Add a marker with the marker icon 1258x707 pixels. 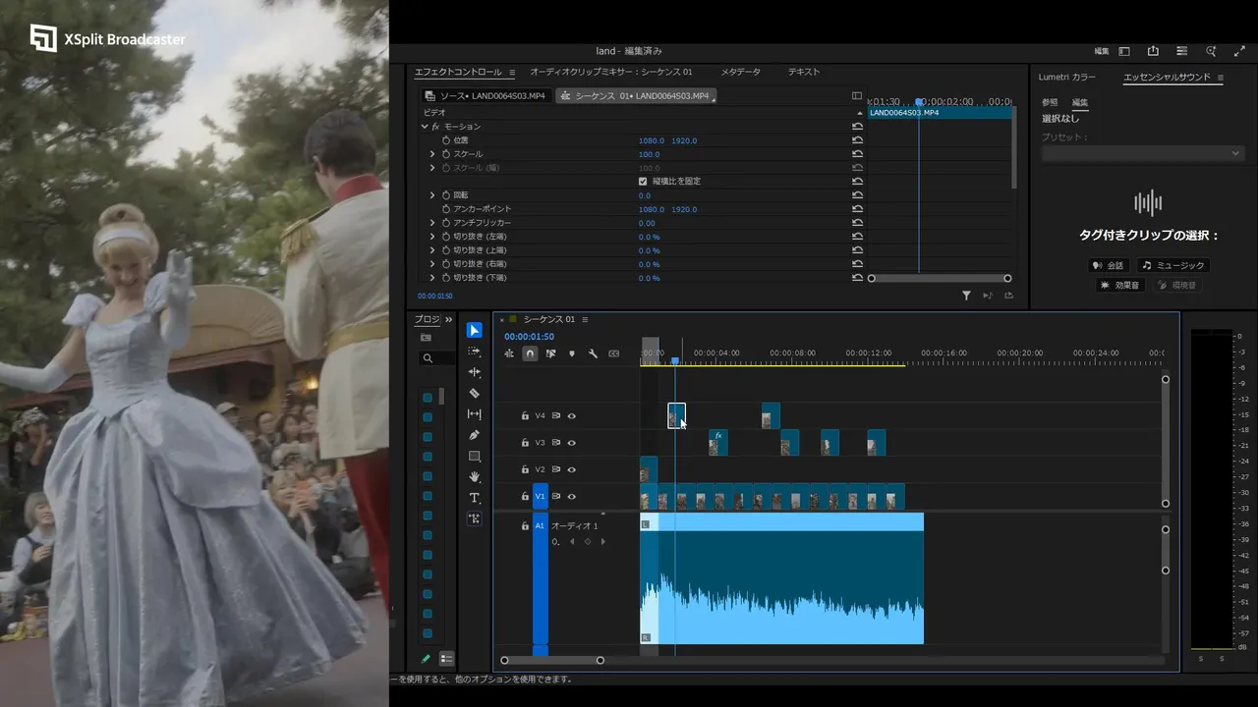[572, 353]
